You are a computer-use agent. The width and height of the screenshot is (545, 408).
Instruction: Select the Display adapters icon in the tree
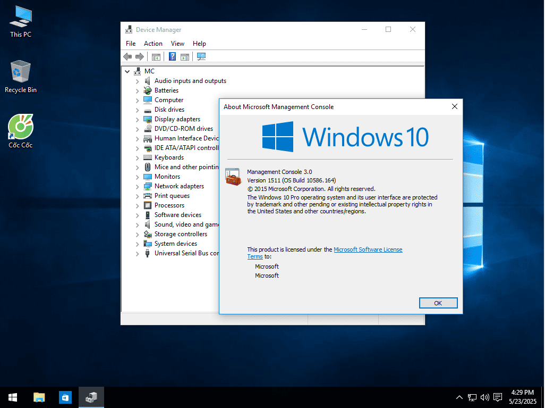click(148, 119)
